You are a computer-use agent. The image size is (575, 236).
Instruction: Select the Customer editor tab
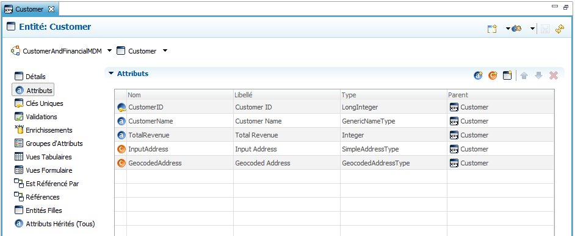(x=29, y=9)
